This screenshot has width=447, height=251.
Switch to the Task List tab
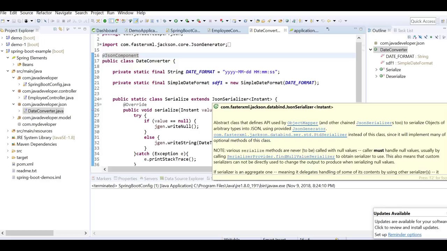click(x=403, y=30)
